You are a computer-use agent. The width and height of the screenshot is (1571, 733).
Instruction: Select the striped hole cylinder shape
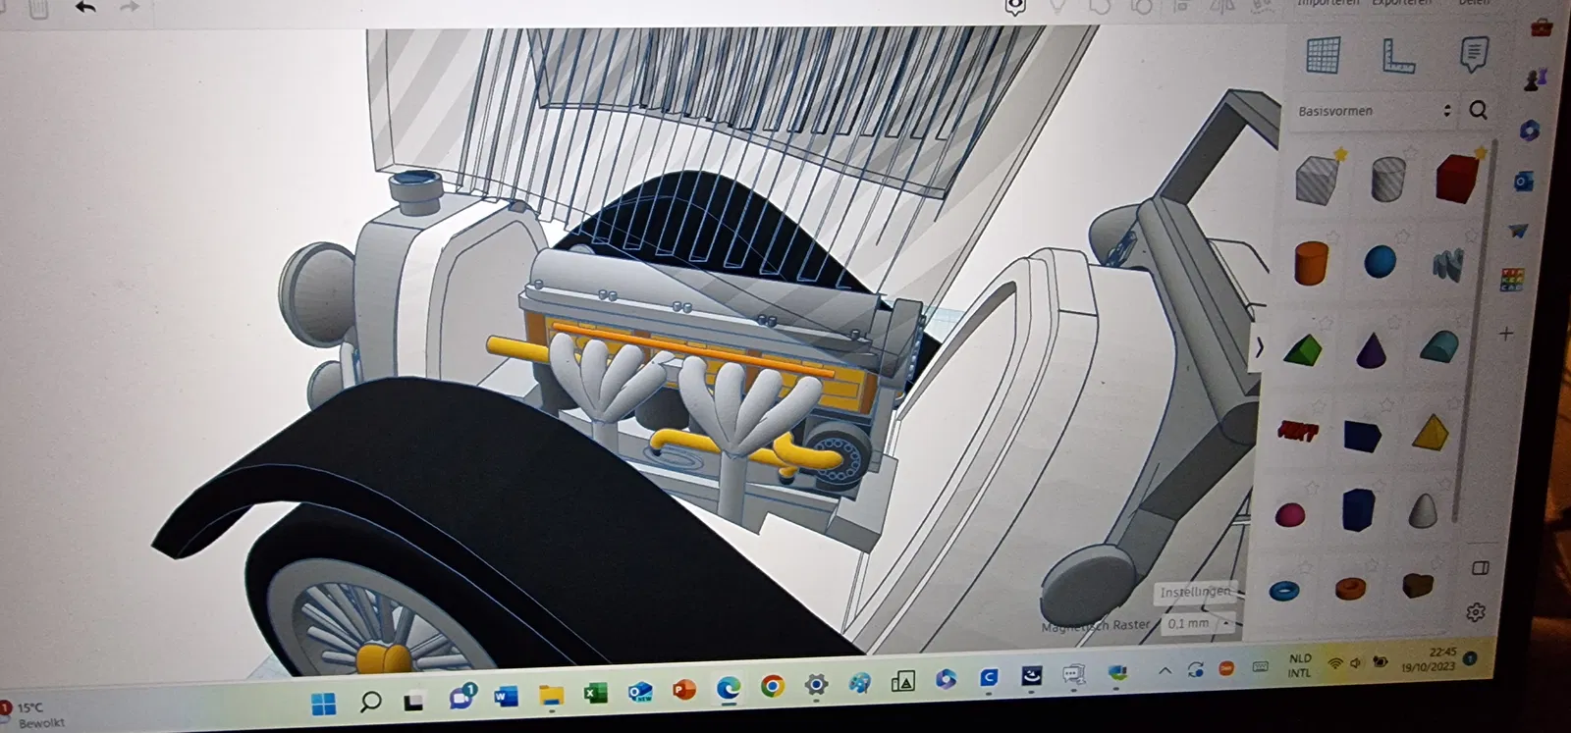(1387, 180)
